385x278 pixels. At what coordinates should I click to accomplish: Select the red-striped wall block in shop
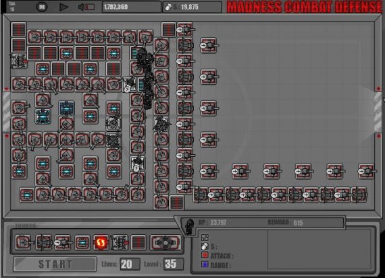pyautogui.click(x=138, y=242)
